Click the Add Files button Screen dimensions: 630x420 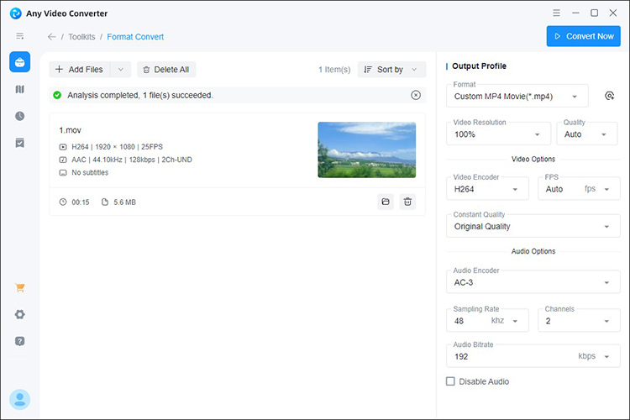(80, 70)
